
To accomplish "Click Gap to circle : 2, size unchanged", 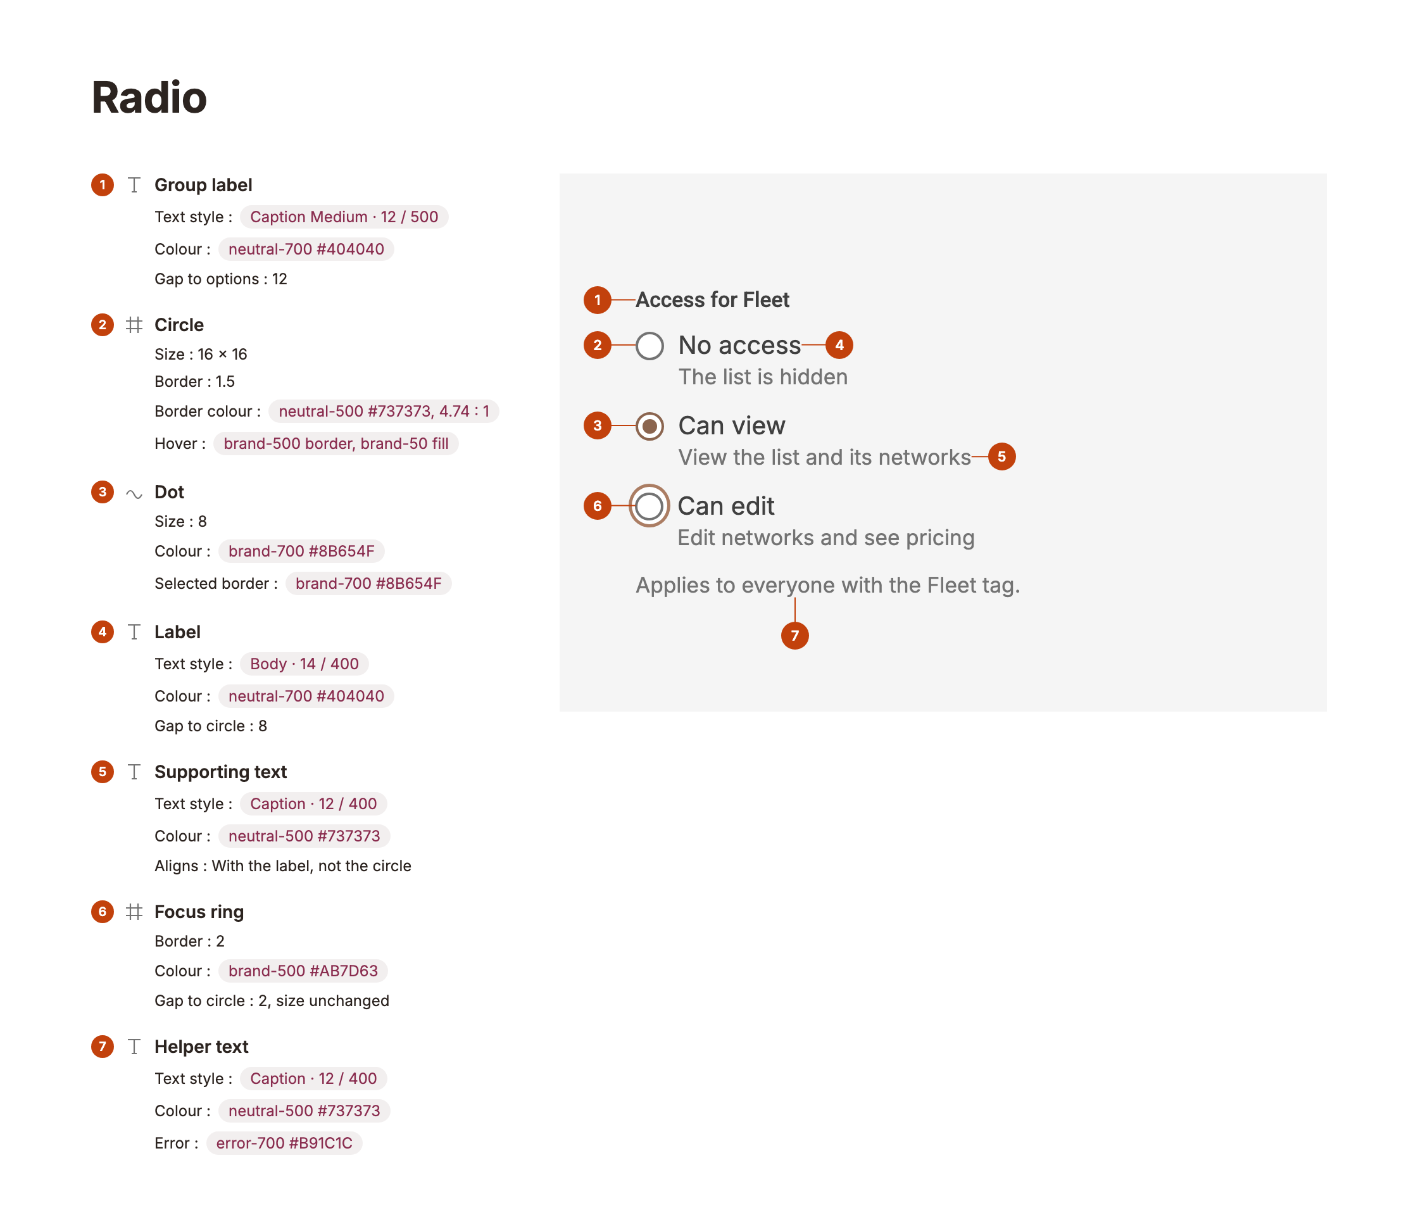I will [272, 1001].
